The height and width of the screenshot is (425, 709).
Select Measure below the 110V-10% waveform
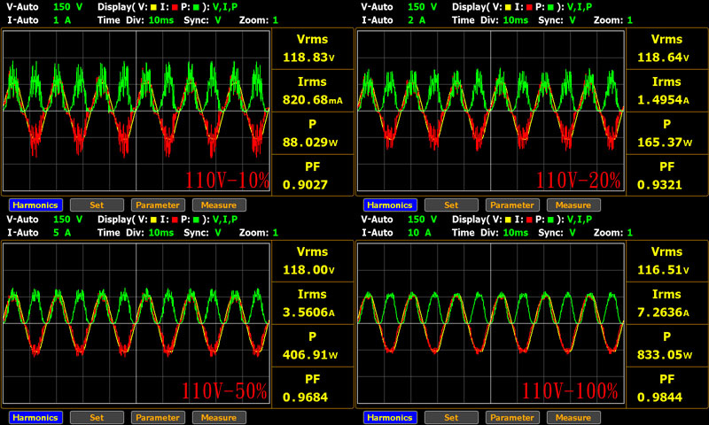(219, 205)
